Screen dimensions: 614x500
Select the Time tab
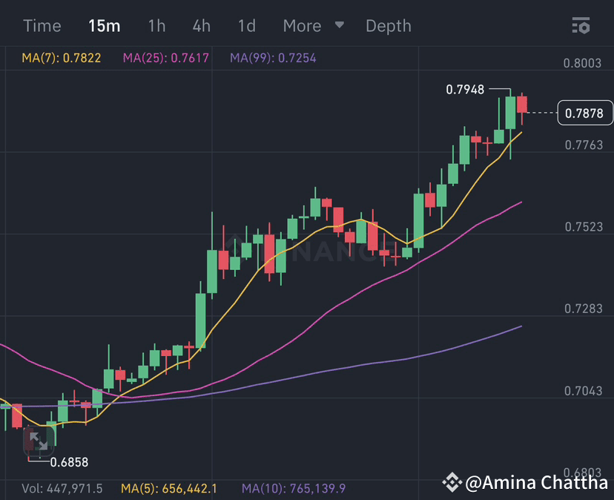(x=42, y=25)
